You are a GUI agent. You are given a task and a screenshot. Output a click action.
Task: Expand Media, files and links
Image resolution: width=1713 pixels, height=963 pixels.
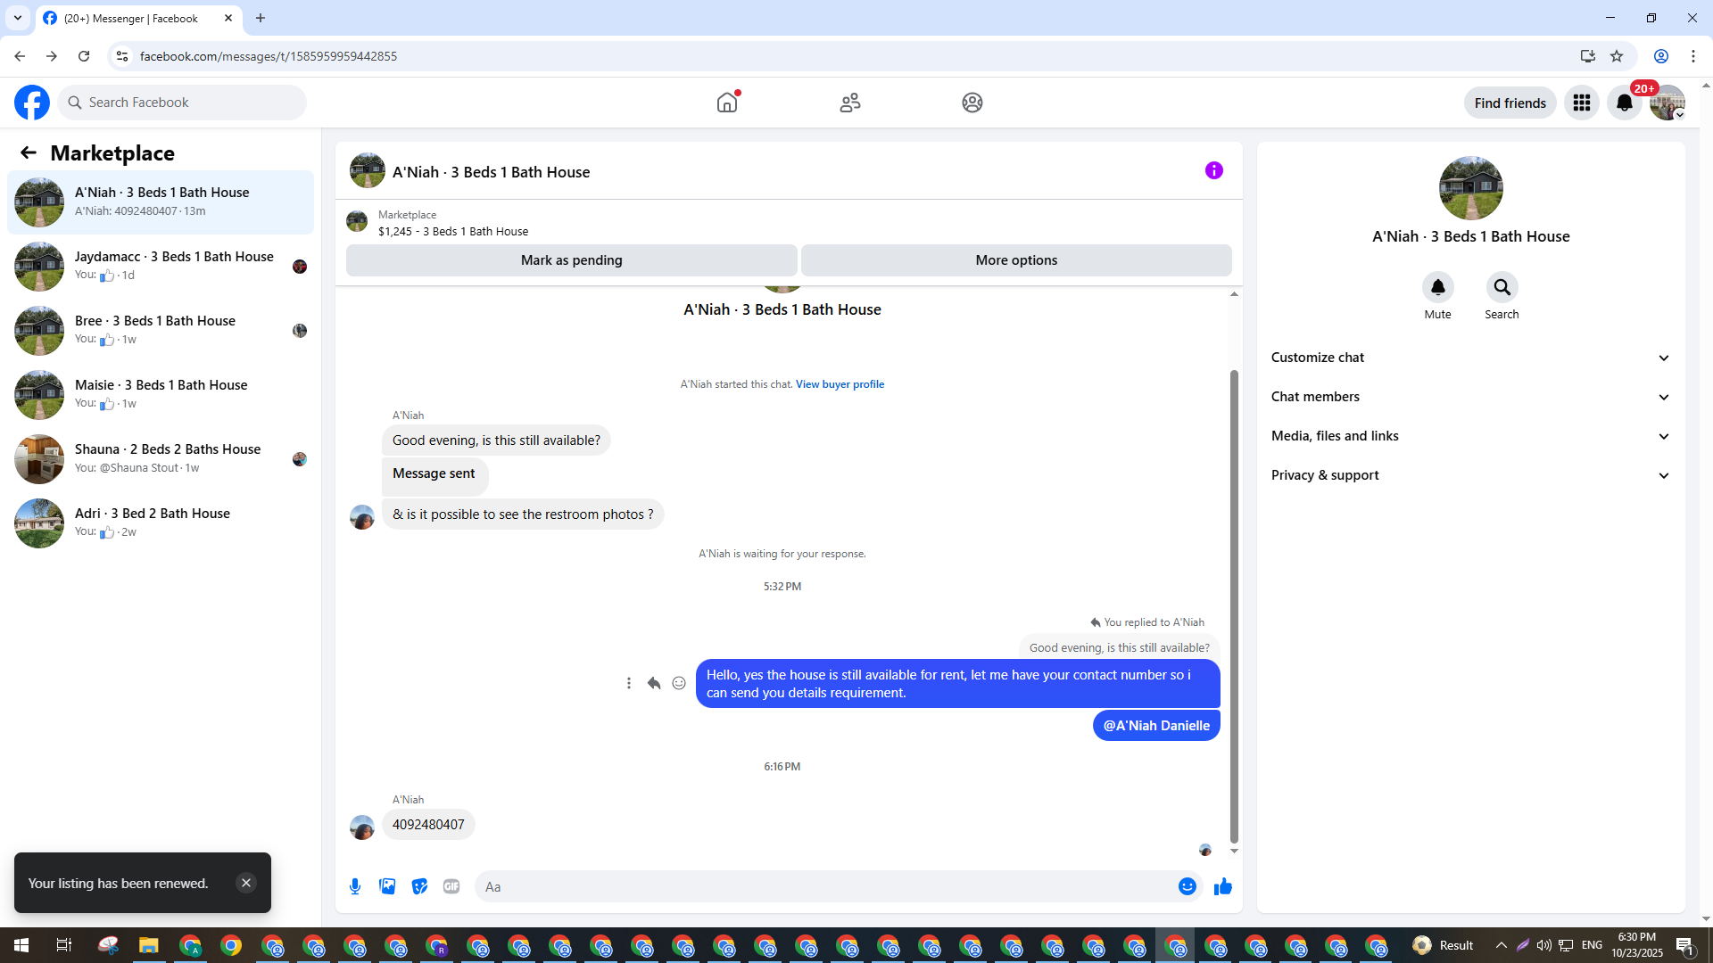(1470, 436)
